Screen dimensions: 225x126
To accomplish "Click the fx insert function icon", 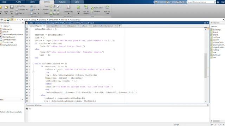I will pyautogui.click(x=54, y=6).
